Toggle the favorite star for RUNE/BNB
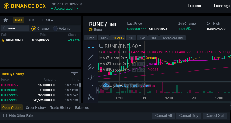231x123 pixels. 3,40
